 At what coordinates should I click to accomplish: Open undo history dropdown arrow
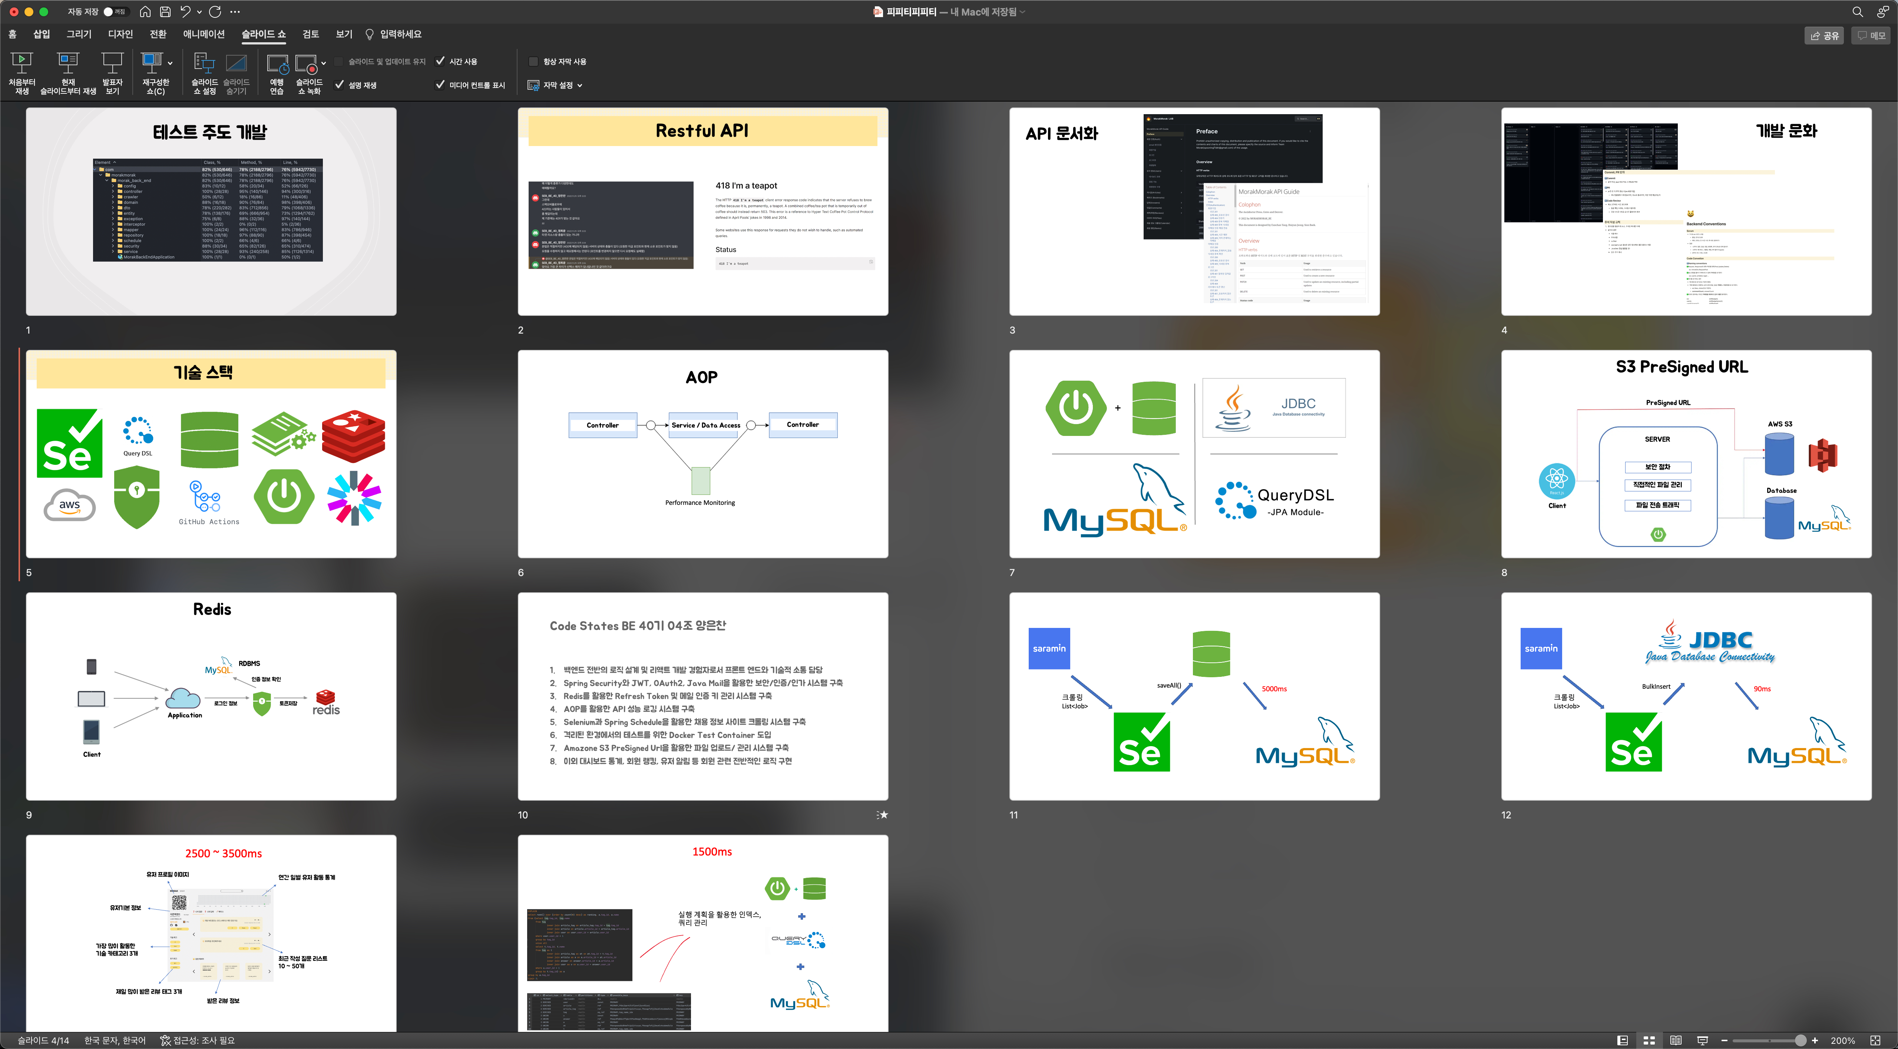(199, 12)
